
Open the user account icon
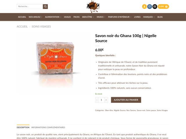tap(144, 6)
